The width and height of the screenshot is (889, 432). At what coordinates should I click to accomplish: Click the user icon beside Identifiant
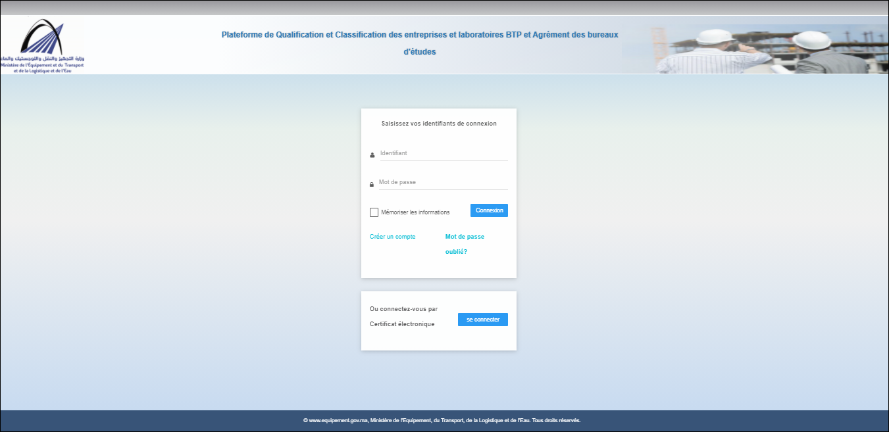click(372, 155)
